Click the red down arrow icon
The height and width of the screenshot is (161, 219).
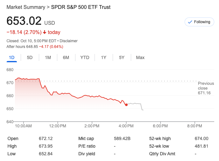pos(45,32)
